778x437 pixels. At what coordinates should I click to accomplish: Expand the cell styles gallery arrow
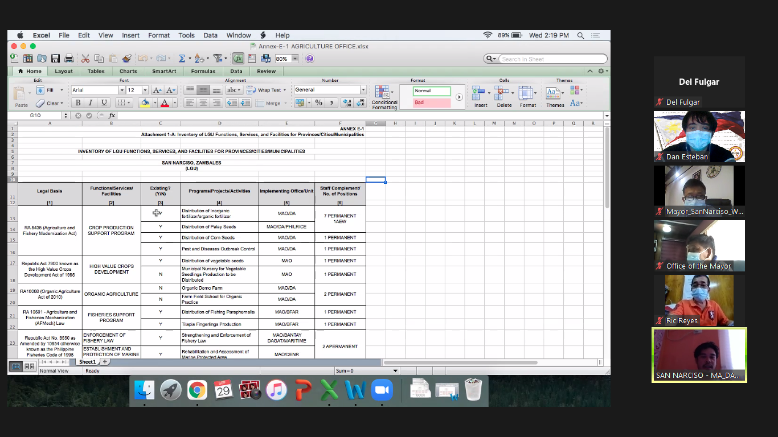[459, 97]
